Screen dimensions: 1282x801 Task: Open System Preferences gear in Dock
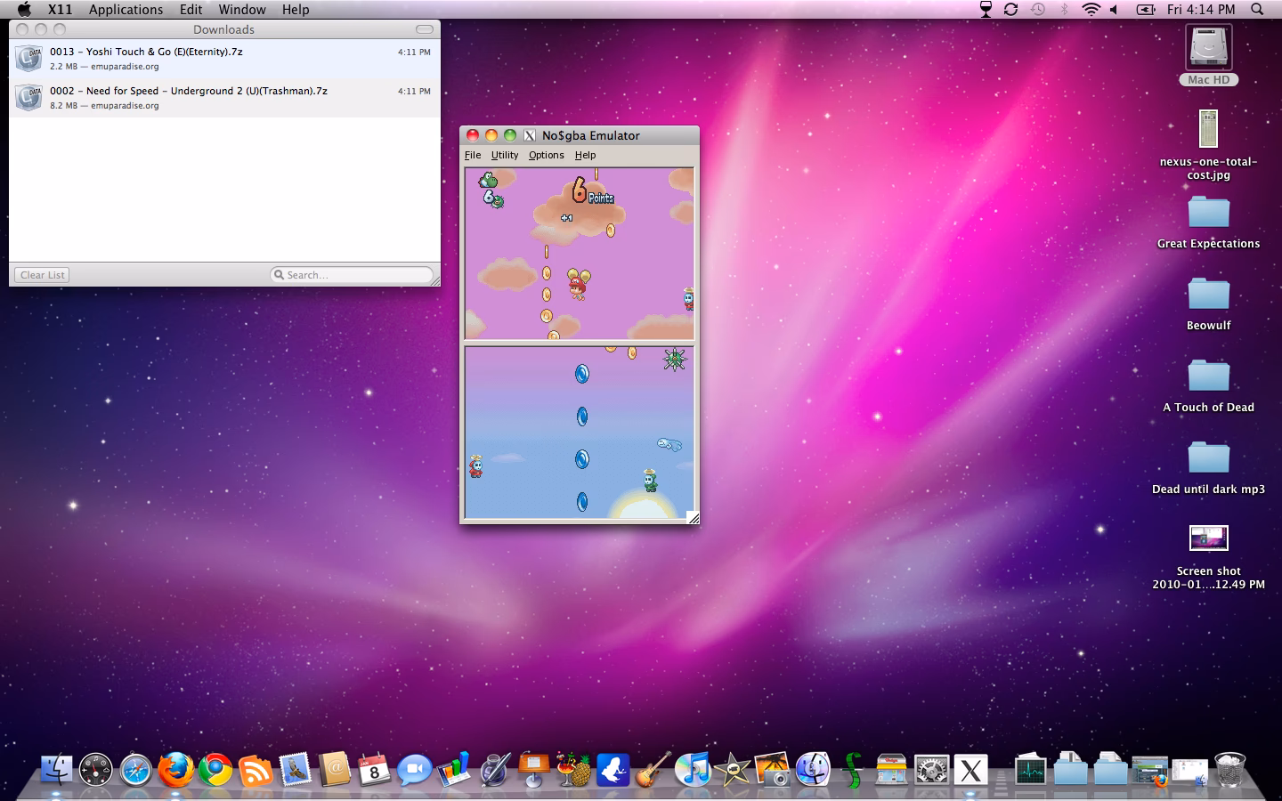pos(931,770)
